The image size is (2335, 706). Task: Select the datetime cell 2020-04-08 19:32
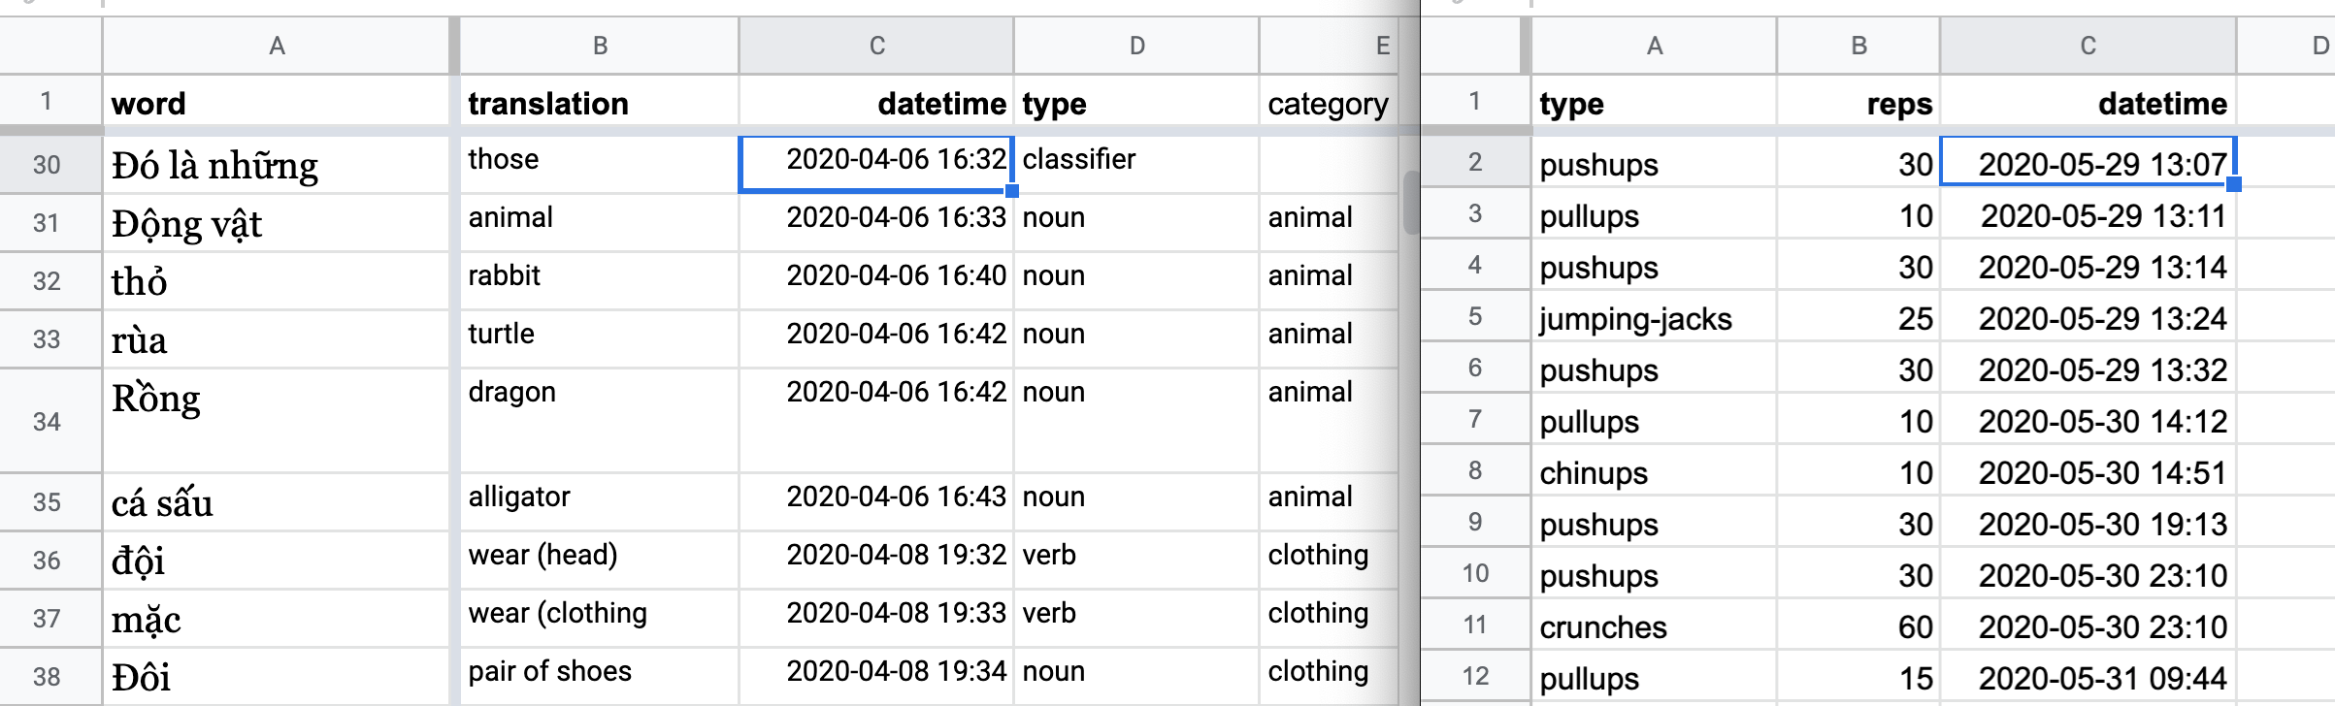coord(876,560)
